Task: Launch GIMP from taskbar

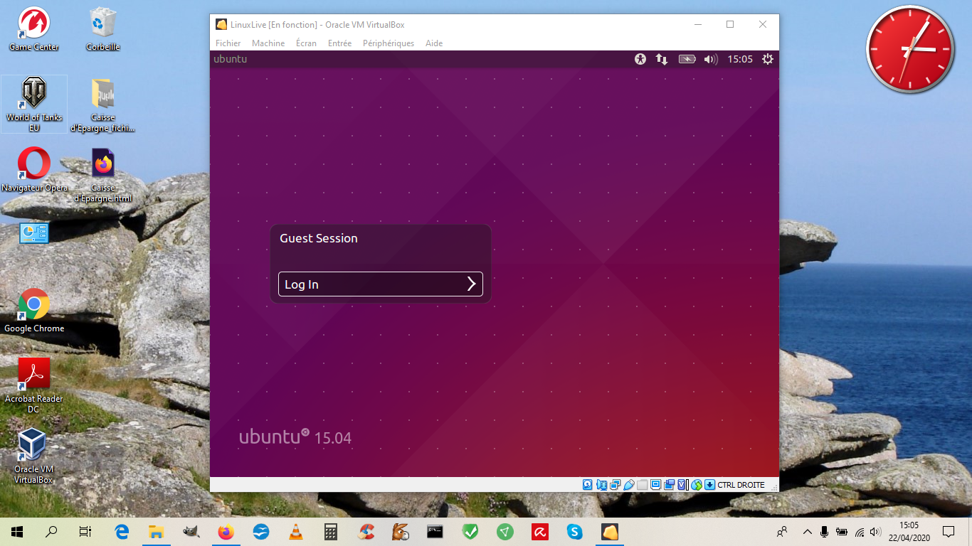Action: pyautogui.click(x=191, y=531)
